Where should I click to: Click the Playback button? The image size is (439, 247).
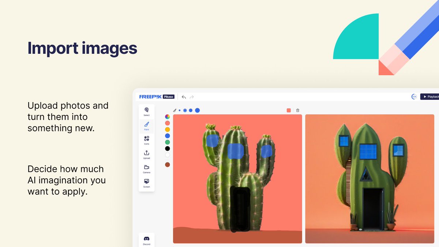click(429, 97)
